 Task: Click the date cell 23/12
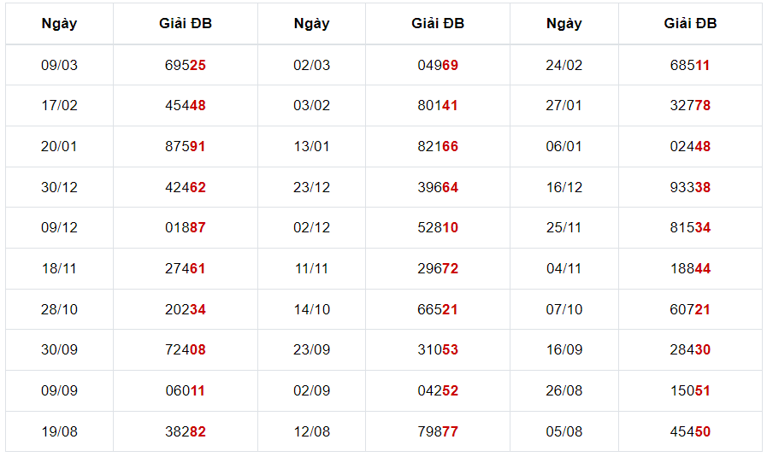click(x=311, y=187)
